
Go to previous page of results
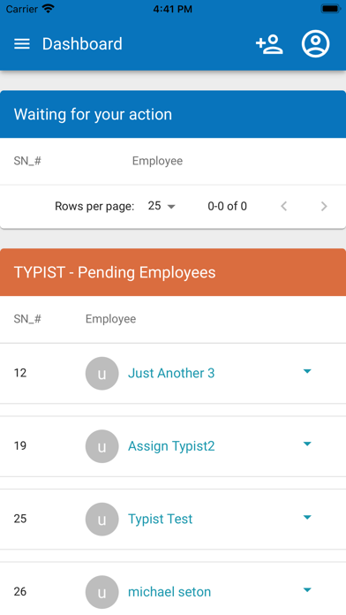click(x=284, y=206)
